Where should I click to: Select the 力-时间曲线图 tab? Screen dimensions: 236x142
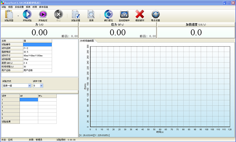coord(87,41)
